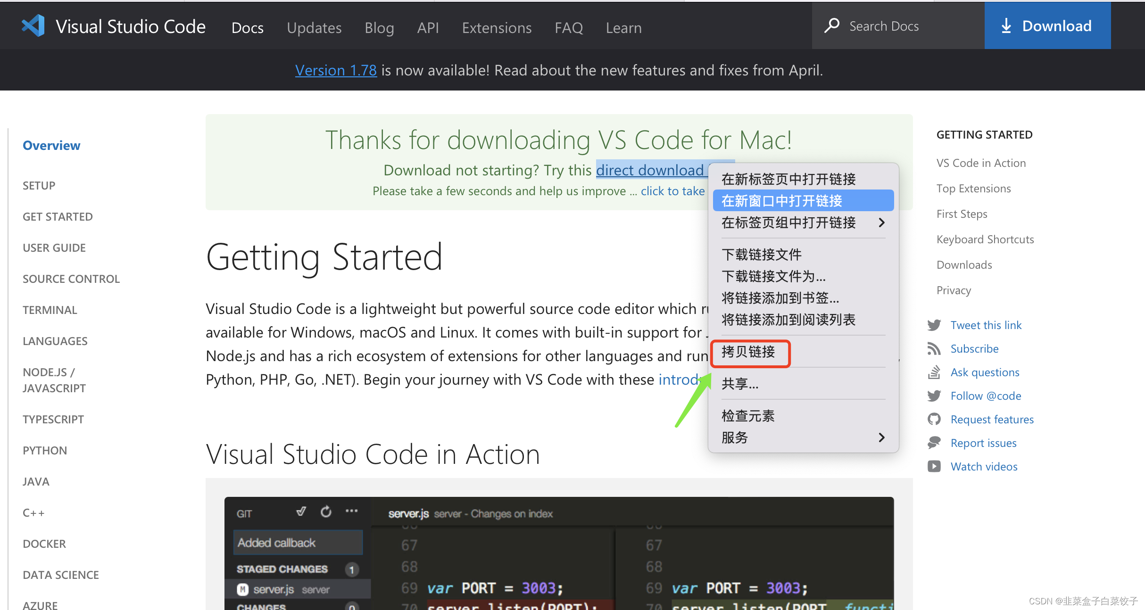Click the RSS icon beside Subscribe
Image resolution: width=1145 pixels, height=610 pixels.
[x=934, y=348]
